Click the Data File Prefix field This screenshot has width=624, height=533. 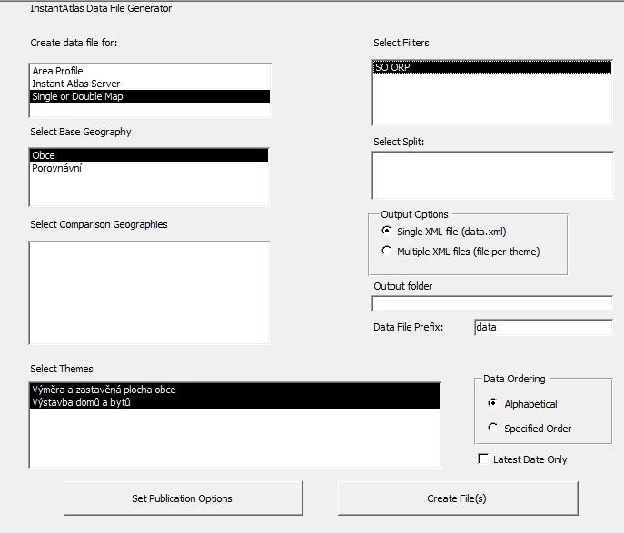pyautogui.click(x=543, y=328)
